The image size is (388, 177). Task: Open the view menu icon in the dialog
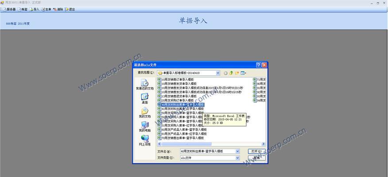click(243, 73)
